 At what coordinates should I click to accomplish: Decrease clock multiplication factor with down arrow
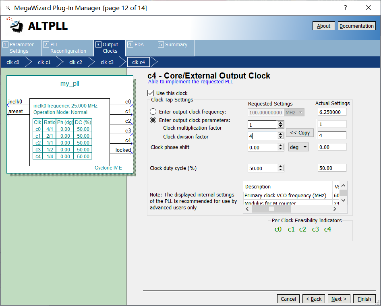click(281, 126)
